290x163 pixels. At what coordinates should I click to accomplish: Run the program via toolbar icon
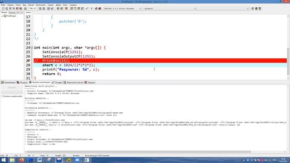(x=75, y=9)
